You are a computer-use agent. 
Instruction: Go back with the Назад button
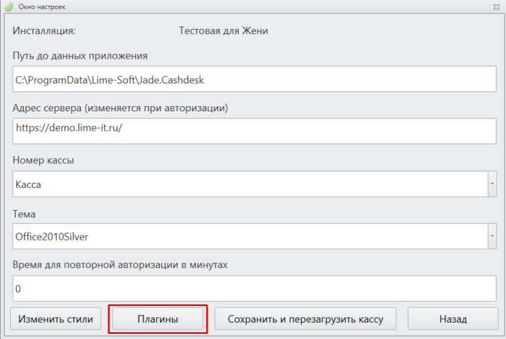pyautogui.click(x=453, y=319)
